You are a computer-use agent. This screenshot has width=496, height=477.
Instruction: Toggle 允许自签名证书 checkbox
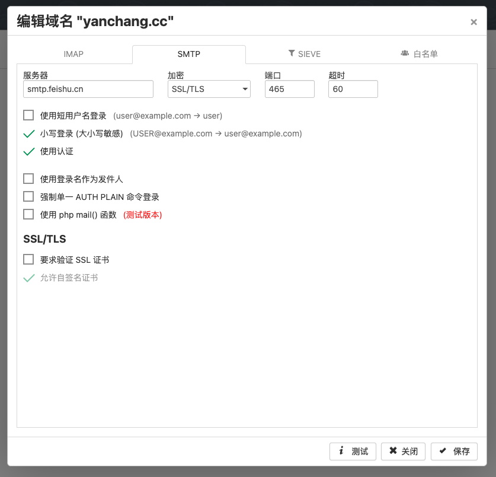point(28,277)
